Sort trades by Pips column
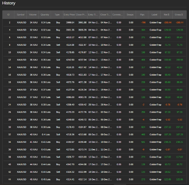 point(143,14)
